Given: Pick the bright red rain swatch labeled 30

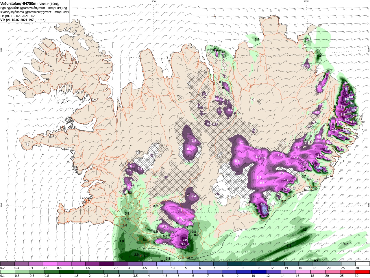Looking at the screenshot, I should (x=362, y=272).
